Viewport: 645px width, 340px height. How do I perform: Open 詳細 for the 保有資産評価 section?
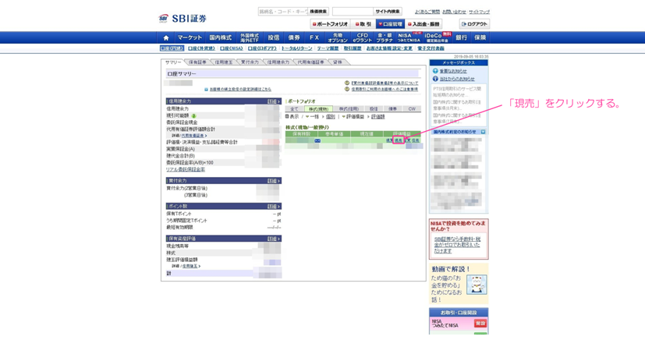point(273,239)
